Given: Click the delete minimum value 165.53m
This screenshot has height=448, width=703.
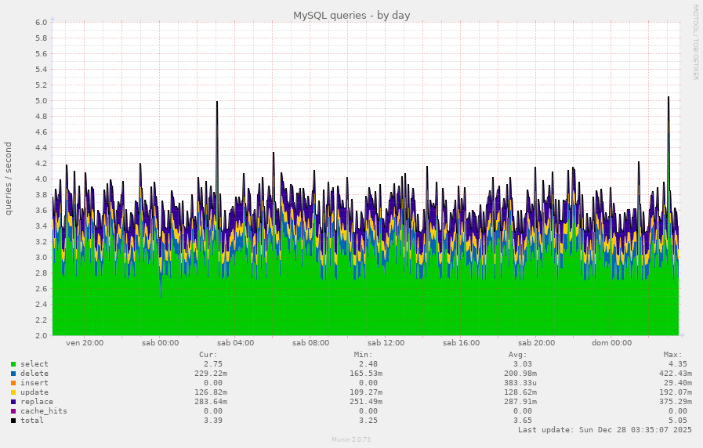Looking at the screenshot, I should pyautogui.click(x=366, y=374).
